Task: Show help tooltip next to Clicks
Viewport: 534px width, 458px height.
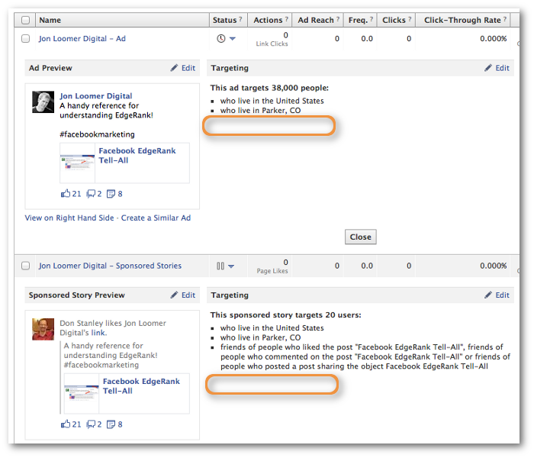Action: pyautogui.click(x=410, y=19)
